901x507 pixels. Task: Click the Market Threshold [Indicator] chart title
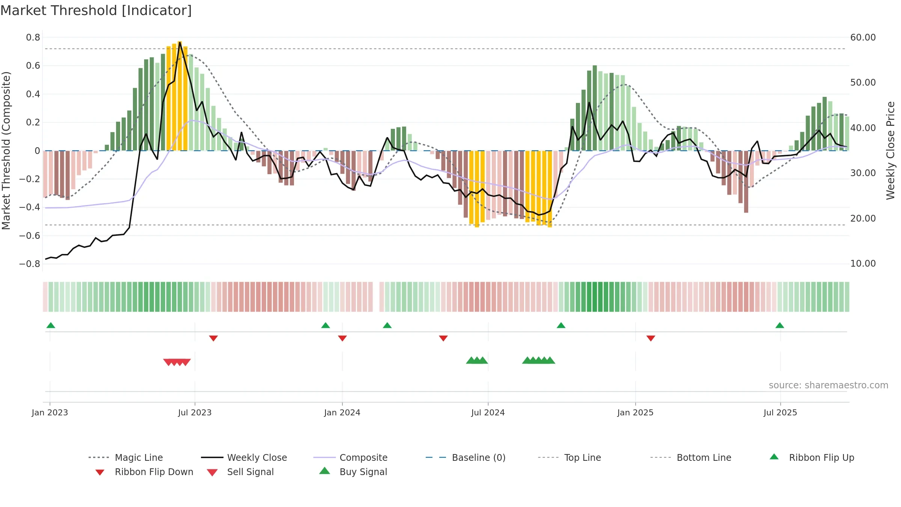pyautogui.click(x=96, y=11)
